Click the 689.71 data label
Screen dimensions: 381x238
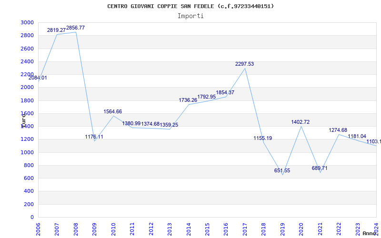pyautogui.click(x=320, y=168)
